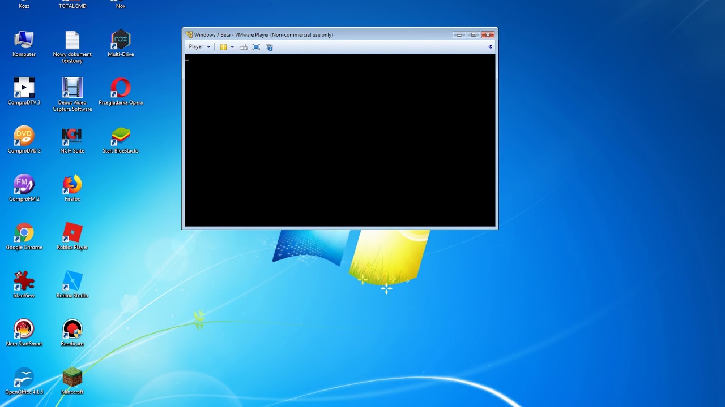The image size is (725, 407).
Task: Minimize the VMware Player window
Action: coord(459,34)
